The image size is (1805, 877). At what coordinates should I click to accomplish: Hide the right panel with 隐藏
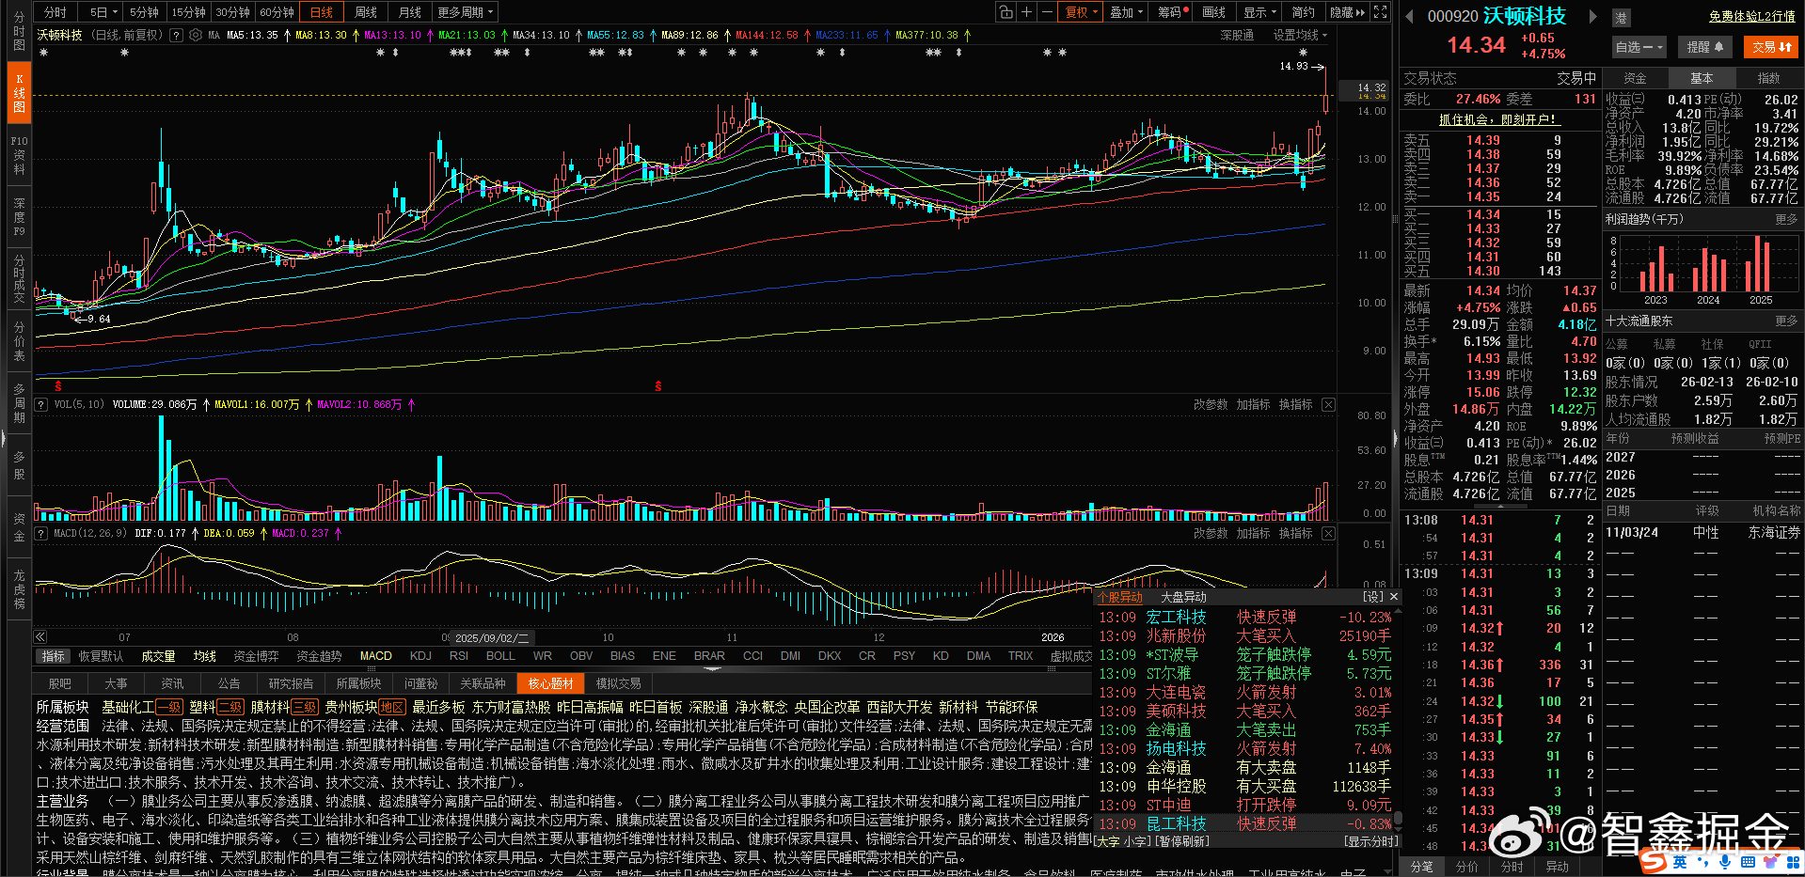point(1347,12)
